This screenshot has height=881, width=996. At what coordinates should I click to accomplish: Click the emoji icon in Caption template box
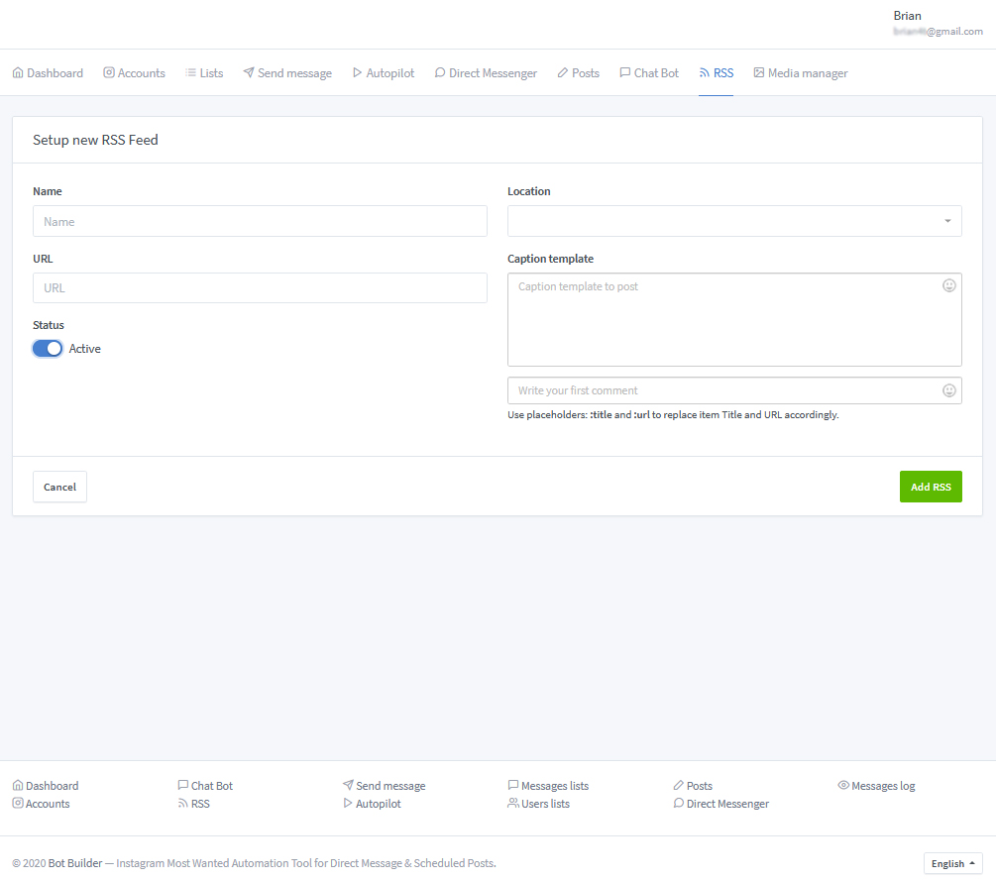948,285
